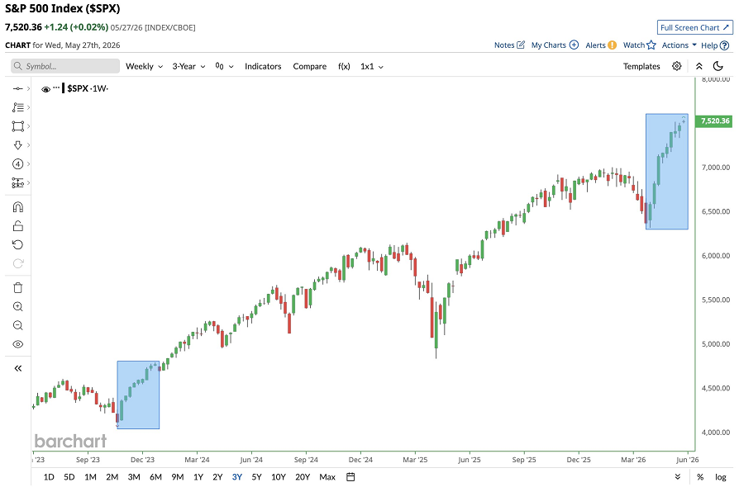The height and width of the screenshot is (487, 739).
Task: Hide the $SPX series with eye icon
Action: [45, 89]
